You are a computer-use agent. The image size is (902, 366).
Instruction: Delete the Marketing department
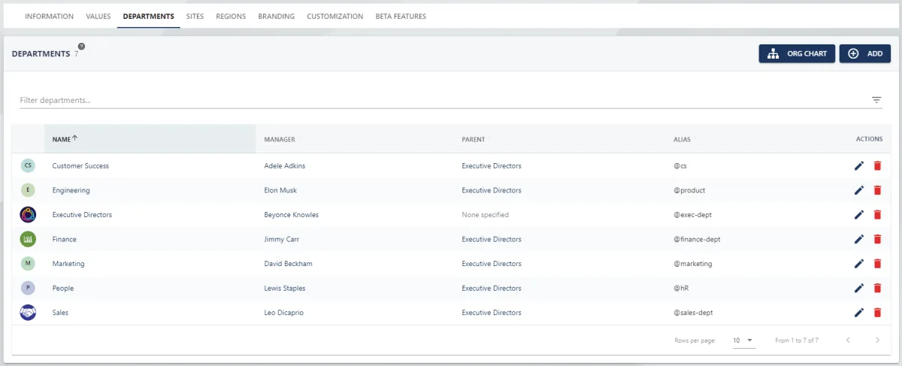(876, 264)
